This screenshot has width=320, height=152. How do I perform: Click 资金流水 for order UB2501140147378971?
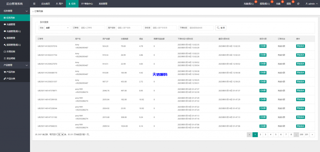[x=300, y=91]
